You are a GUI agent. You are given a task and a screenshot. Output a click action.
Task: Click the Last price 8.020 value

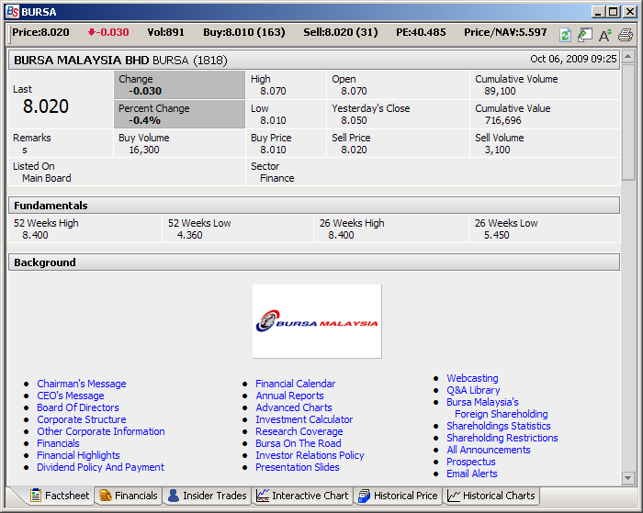click(46, 106)
